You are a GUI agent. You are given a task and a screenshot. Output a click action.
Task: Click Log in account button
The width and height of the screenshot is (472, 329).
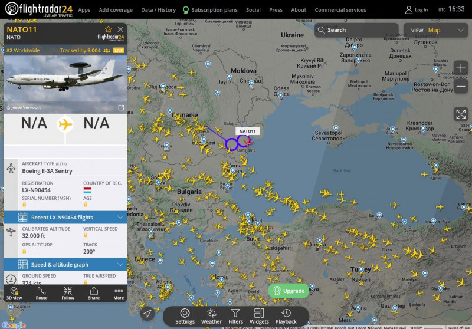coord(417,10)
